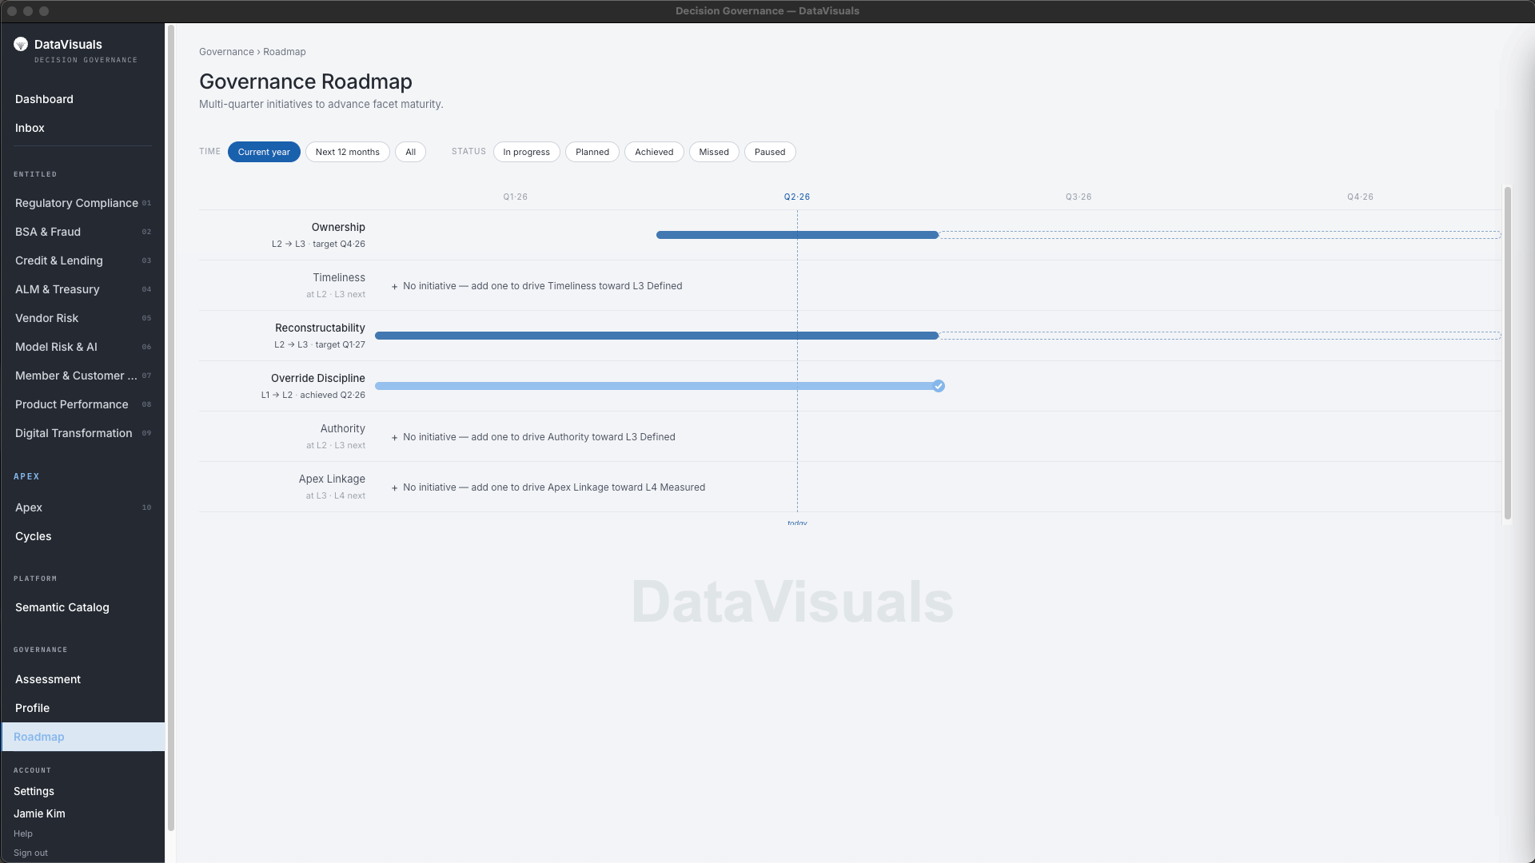Open the Inbox page
This screenshot has width=1535, height=863.
tap(83, 128)
